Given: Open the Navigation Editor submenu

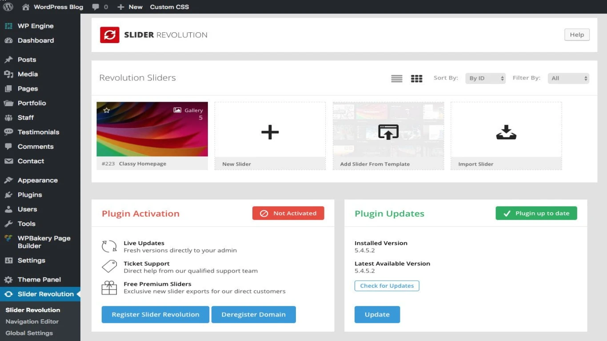Looking at the screenshot, I should click(32, 321).
